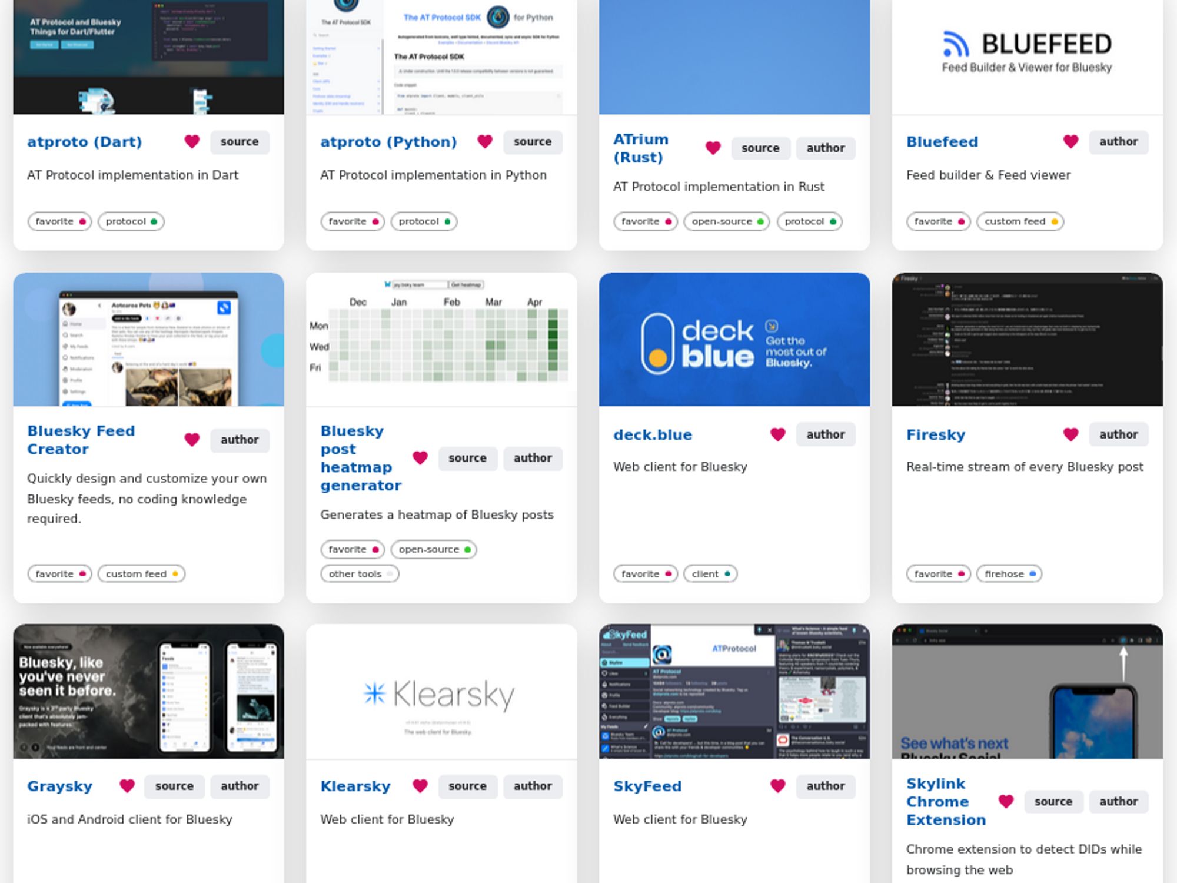Viewport: 1177px width, 883px height.
Task: Open source button on ATrium (Rust) card
Action: click(x=760, y=148)
